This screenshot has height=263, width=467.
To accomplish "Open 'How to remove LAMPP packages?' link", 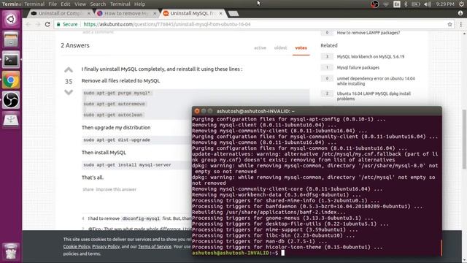I will [368, 33].
